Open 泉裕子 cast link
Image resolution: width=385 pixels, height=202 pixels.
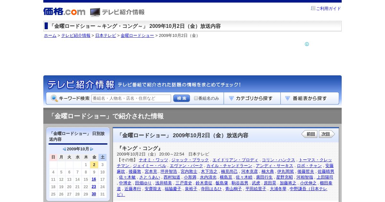coord(191,189)
